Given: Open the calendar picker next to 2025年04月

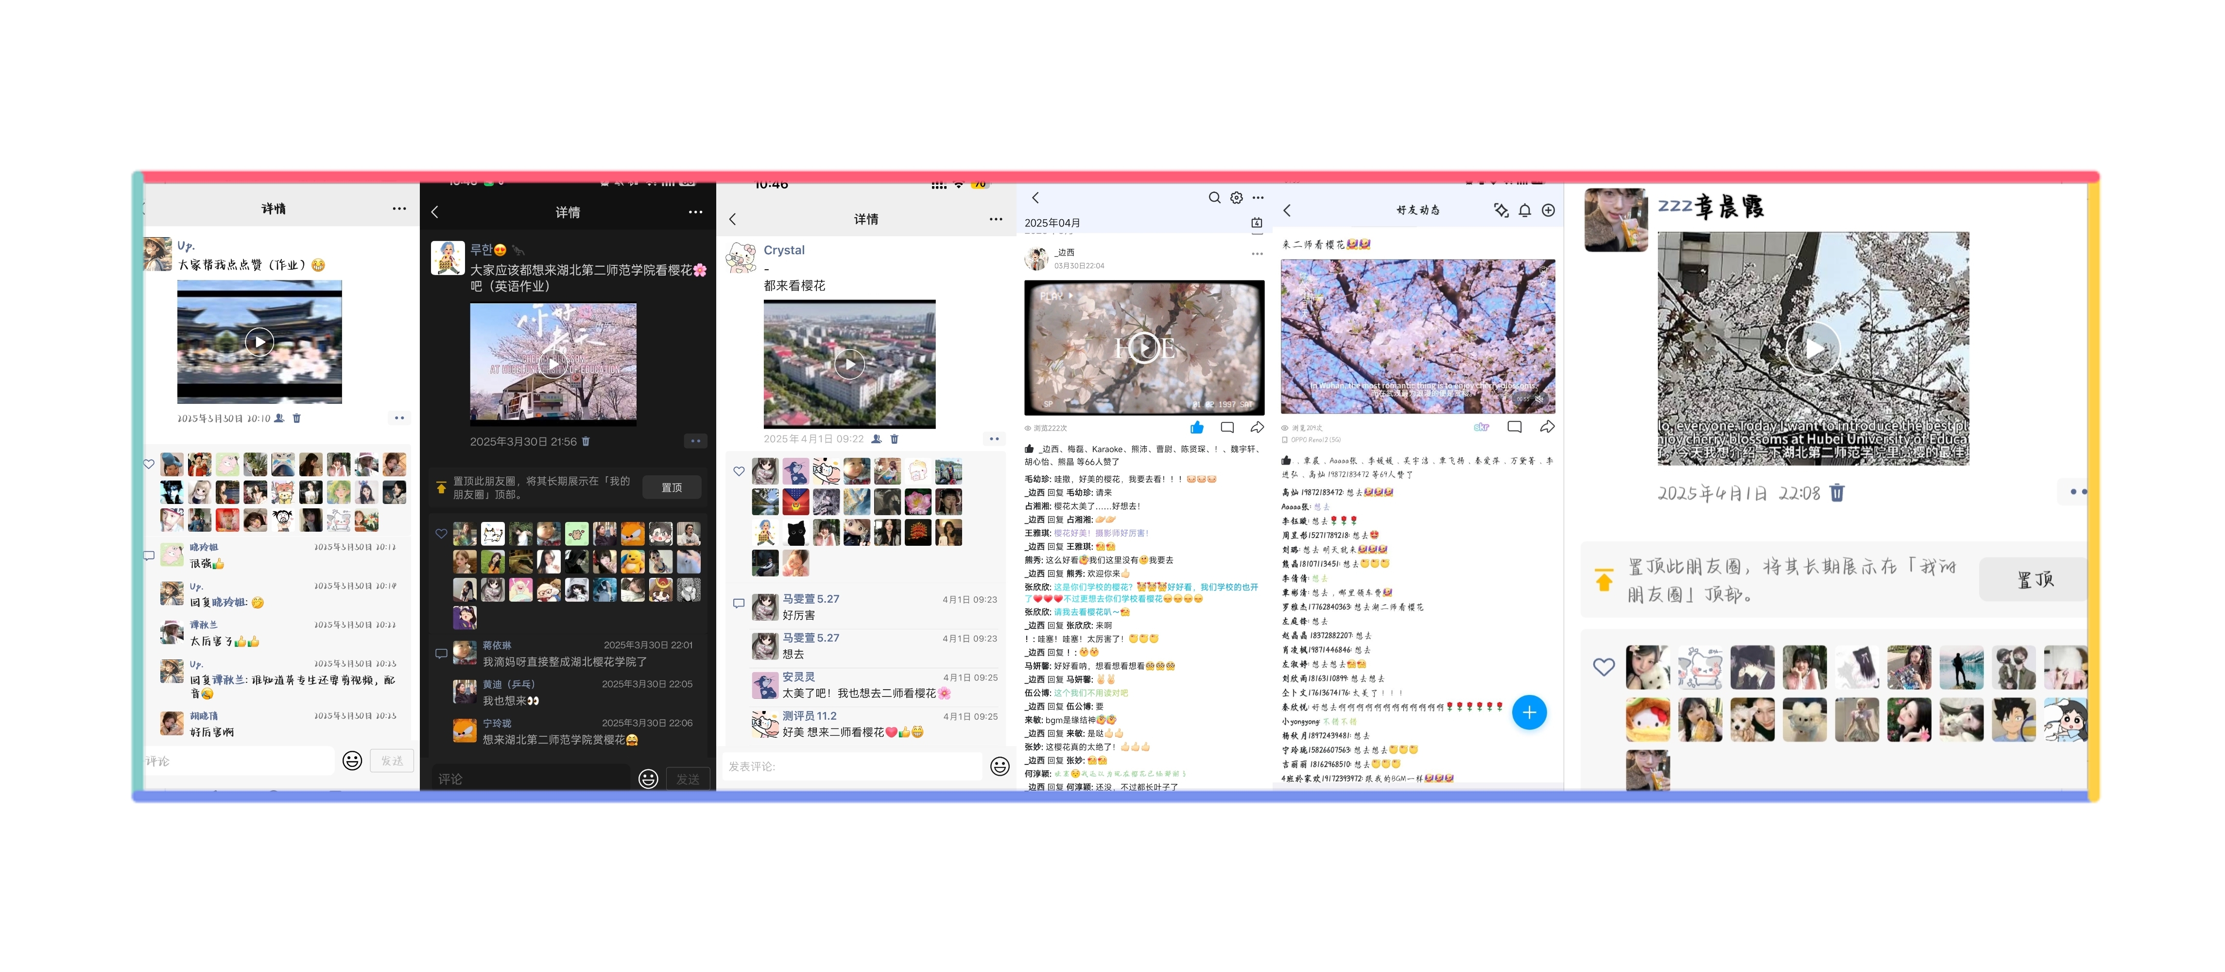Looking at the screenshot, I should [1257, 223].
